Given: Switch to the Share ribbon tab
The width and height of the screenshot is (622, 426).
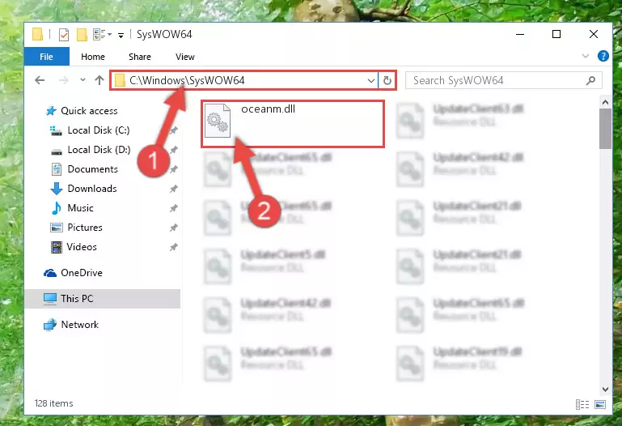Looking at the screenshot, I should coord(140,57).
